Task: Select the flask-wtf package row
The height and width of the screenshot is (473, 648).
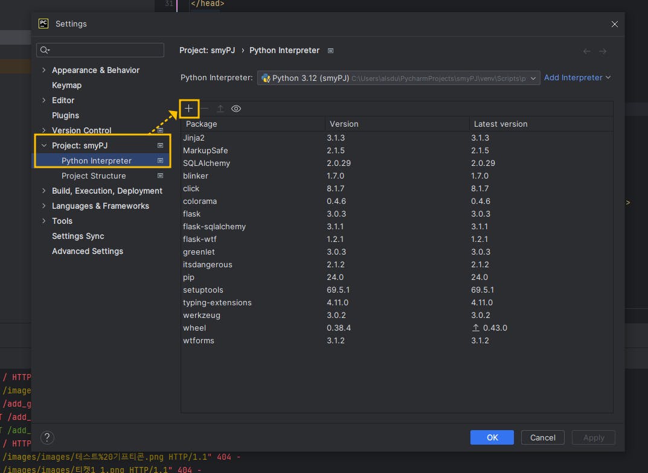Action: [397, 239]
